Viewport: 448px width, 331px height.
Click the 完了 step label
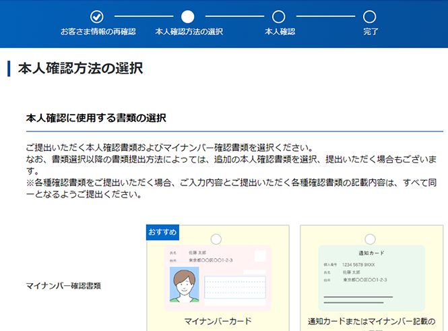(371, 32)
